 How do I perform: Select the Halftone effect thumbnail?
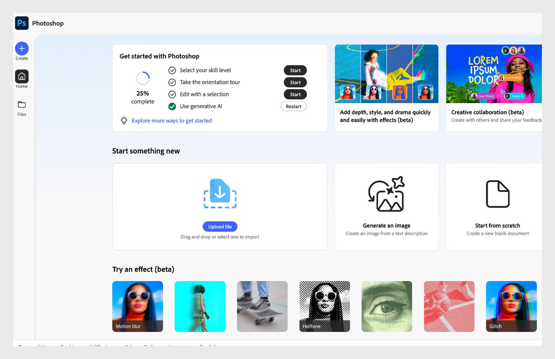325,306
